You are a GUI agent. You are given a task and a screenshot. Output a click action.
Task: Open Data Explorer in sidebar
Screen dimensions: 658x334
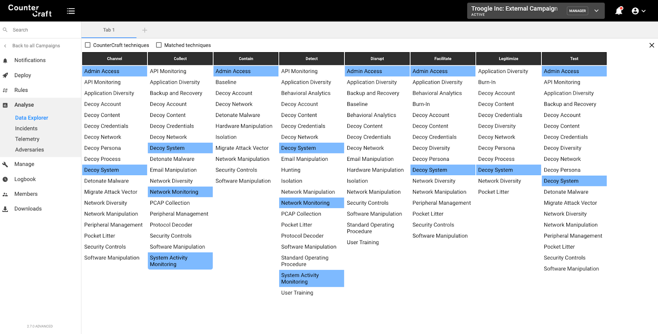32,118
